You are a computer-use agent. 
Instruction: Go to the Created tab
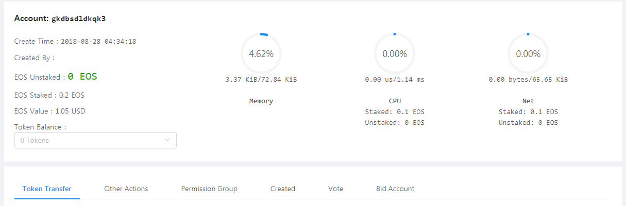point(283,189)
